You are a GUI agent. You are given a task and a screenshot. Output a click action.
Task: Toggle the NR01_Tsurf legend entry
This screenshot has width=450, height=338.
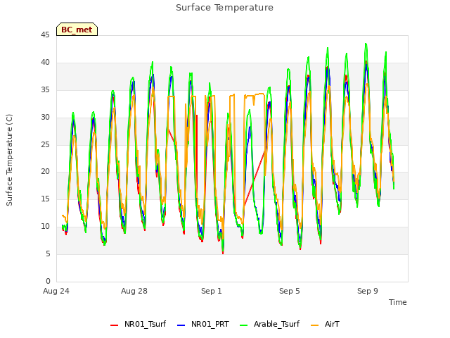point(138,324)
